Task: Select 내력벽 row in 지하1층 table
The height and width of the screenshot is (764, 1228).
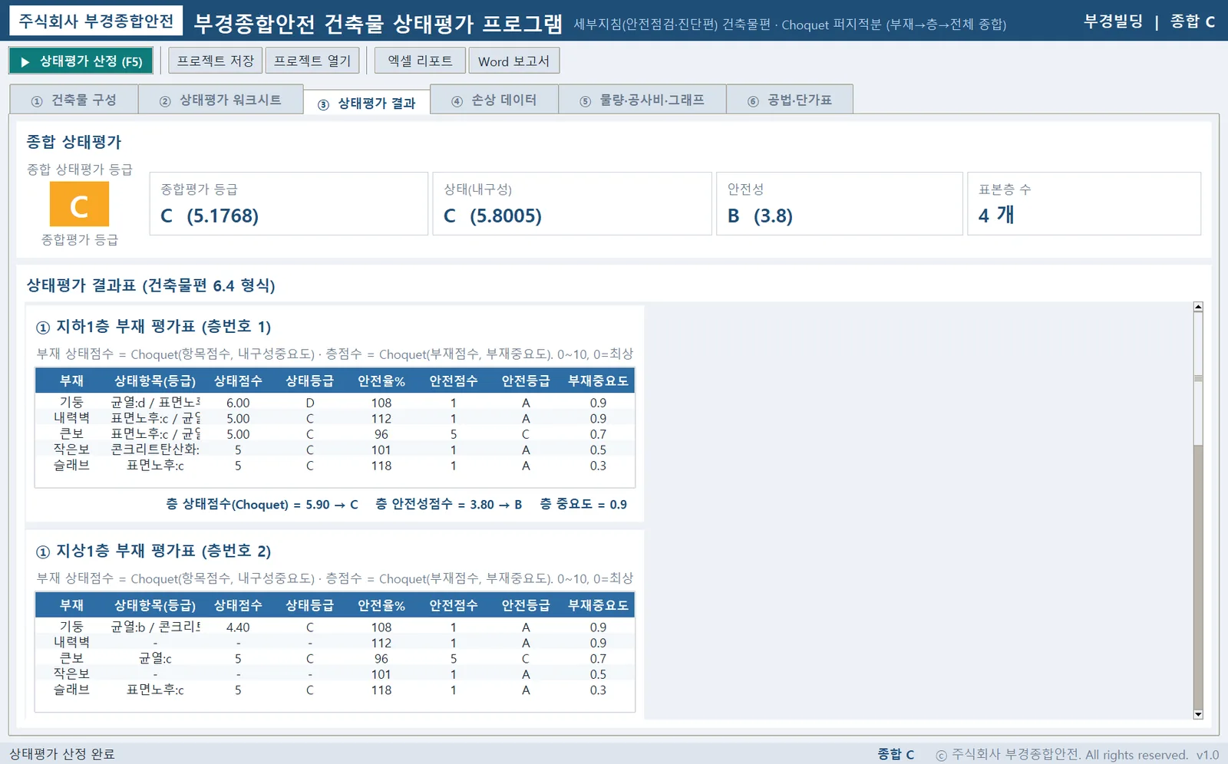Action: pyautogui.click(x=335, y=418)
